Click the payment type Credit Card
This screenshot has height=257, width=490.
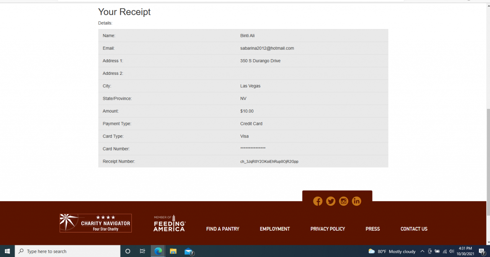point(251,124)
